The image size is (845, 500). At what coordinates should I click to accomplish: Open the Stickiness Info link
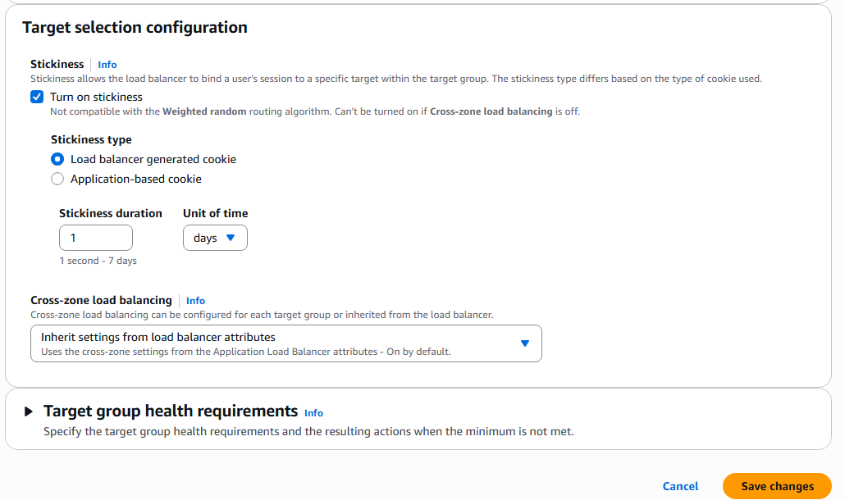coord(107,65)
